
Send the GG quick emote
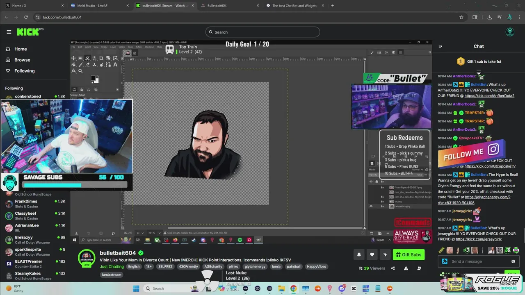(508, 250)
